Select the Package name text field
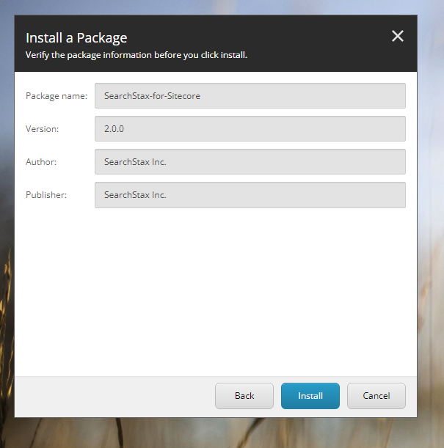The image size is (444, 448). click(x=250, y=95)
